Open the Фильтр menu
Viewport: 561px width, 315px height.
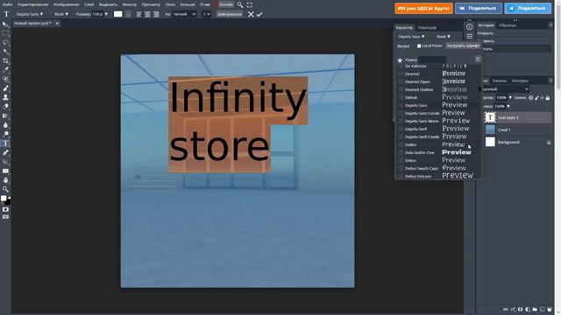(x=130, y=4)
